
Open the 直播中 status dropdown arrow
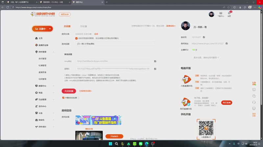[x=50, y=29]
